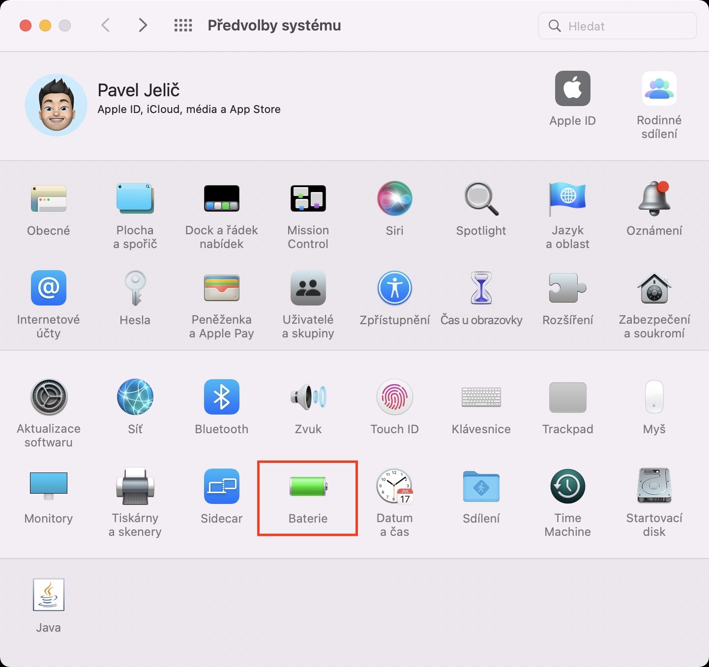
Task: Open Čas u obrazovky pane
Action: 481,288
